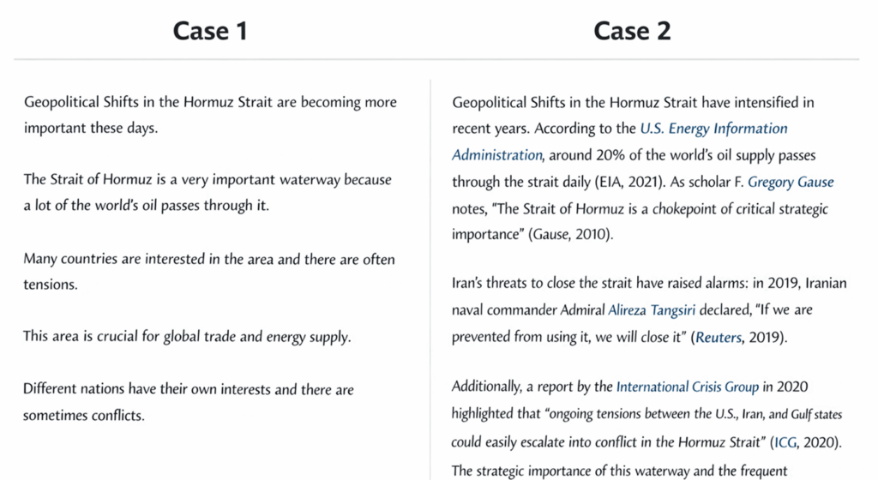Image resolution: width=878 pixels, height=480 pixels.
Task: Open the U.S. Energy Information Administration link
Action: pyautogui.click(x=713, y=129)
